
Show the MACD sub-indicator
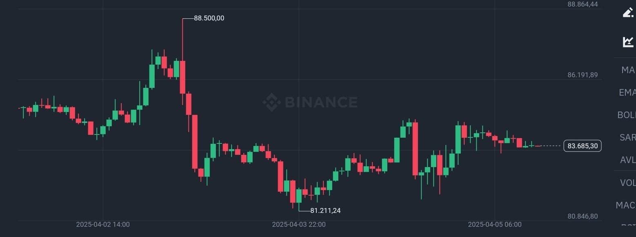click(626, 205)
